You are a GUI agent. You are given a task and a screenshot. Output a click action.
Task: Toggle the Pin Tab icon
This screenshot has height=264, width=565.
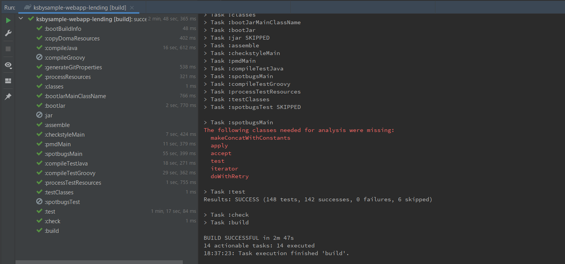tap(8, 97)
